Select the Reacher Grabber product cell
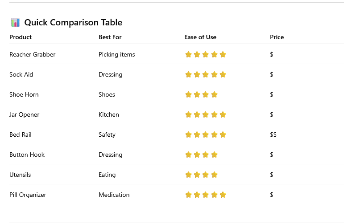The height and width of the screenshot is (224, 344). 32,54
